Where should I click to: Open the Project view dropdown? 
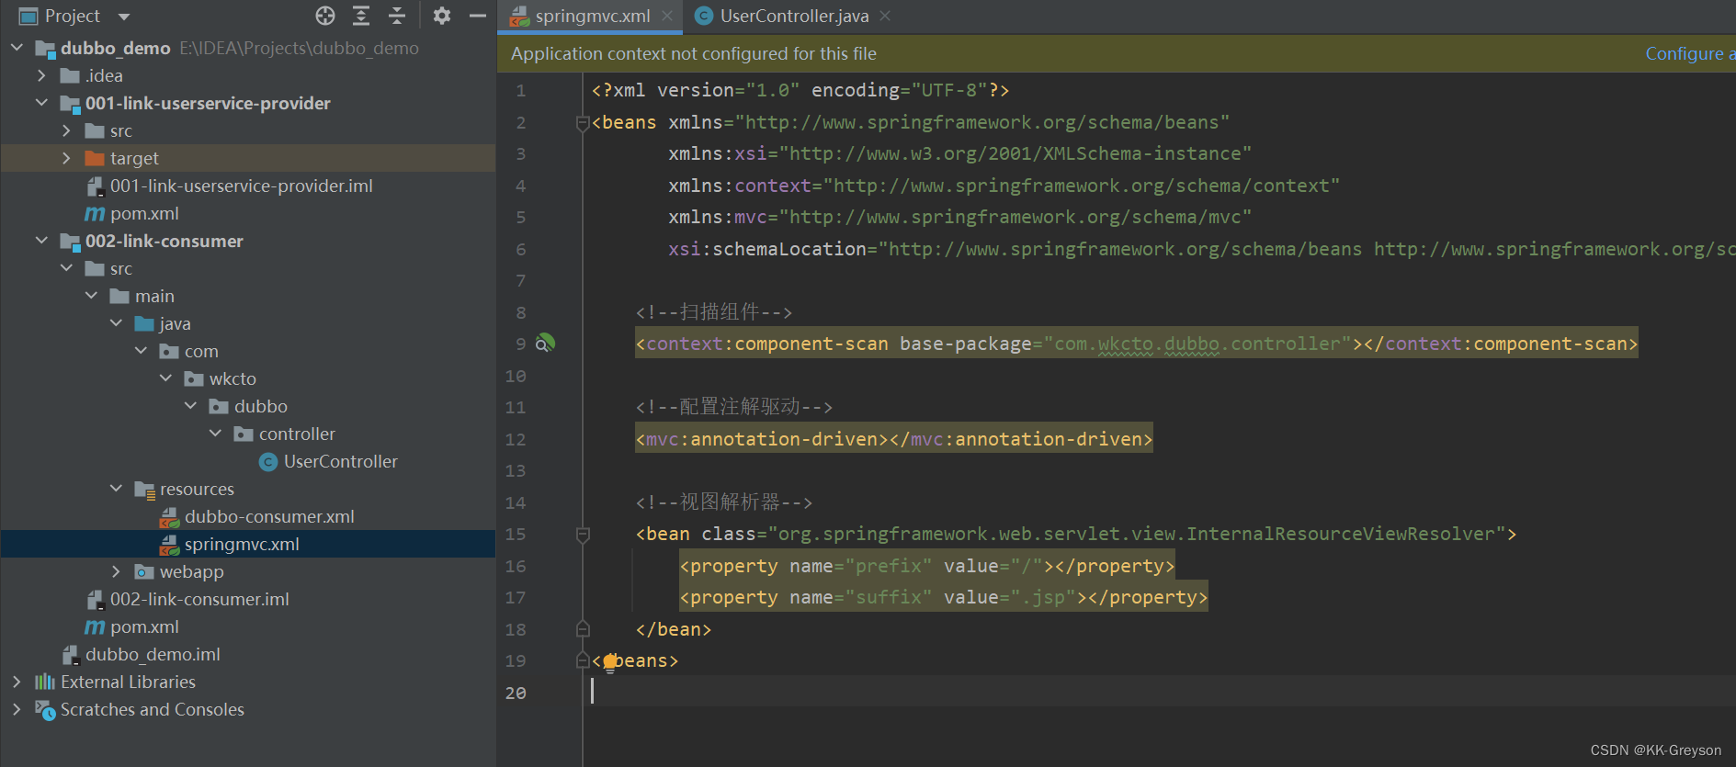click(x=124, y=17)
